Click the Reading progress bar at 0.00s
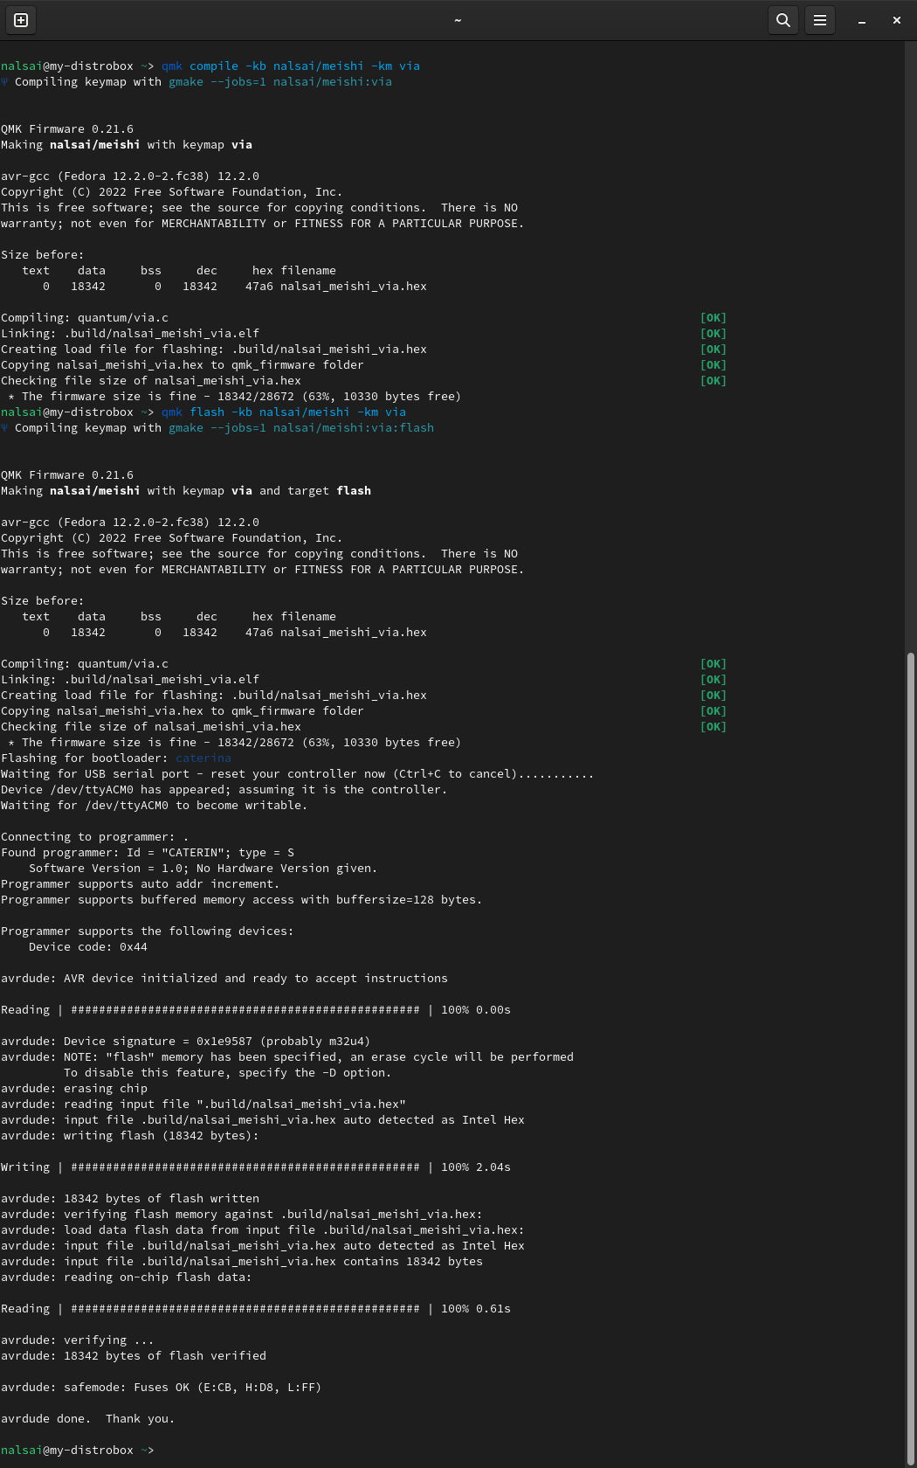The height and width of the screenshot is (1468, 917). (x=245, y=1010)
